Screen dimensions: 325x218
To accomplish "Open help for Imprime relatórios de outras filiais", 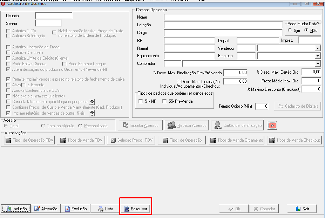I will [x=92, y=113].
